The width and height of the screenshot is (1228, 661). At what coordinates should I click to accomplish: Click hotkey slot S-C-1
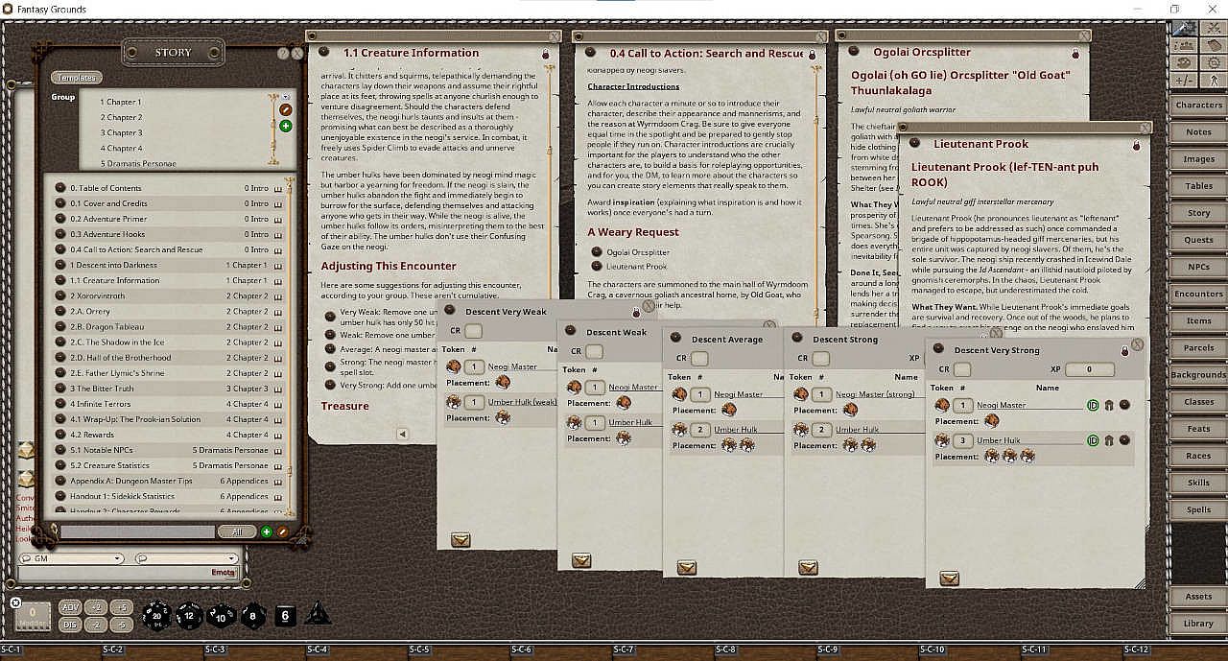51,650
